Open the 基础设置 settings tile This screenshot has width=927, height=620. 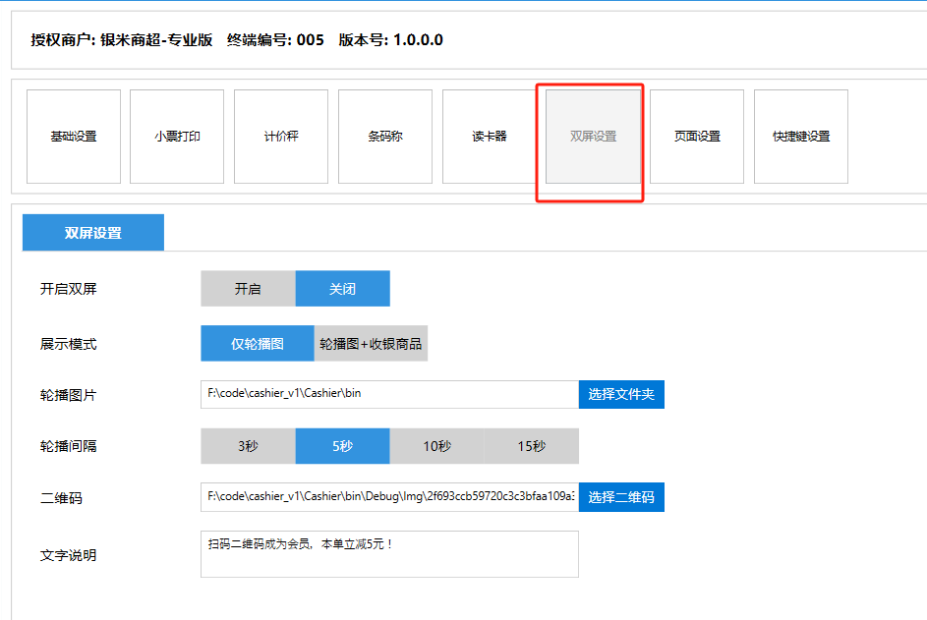coord(74,137)
